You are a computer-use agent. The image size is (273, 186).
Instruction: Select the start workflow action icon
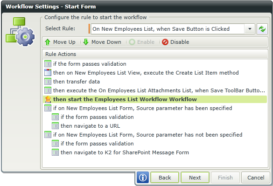[x=48, y=99]
